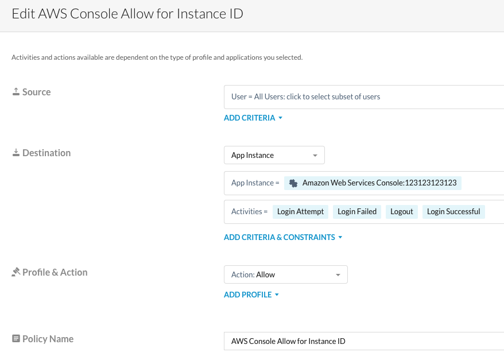
Task: Select the Login Failed activity tag
Action: tap(357, 212)
